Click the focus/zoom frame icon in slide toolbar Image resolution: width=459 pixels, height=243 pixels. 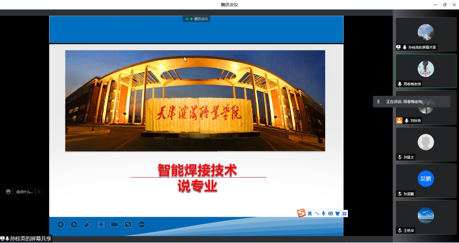pyautogui.click(x=101, y=225)
